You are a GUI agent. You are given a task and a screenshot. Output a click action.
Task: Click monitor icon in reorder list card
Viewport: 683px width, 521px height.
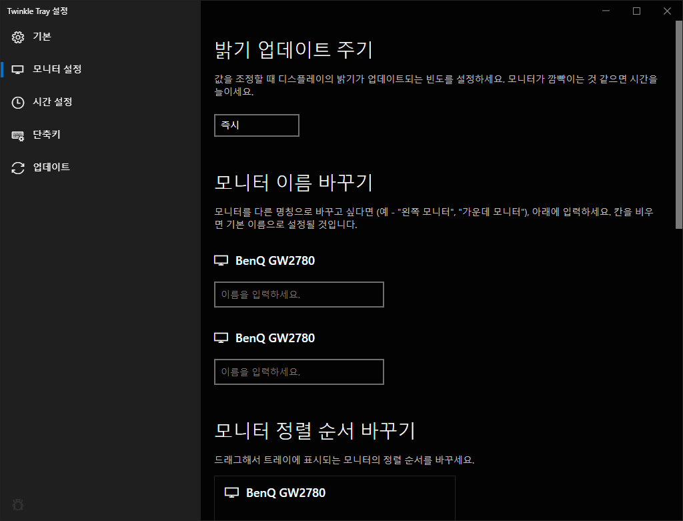coord(231,493)
